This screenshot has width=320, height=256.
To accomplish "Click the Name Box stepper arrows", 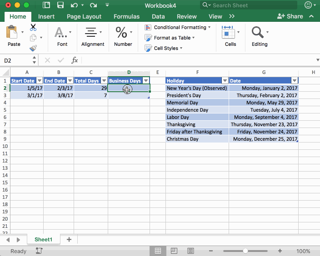I will pos(34,60).
